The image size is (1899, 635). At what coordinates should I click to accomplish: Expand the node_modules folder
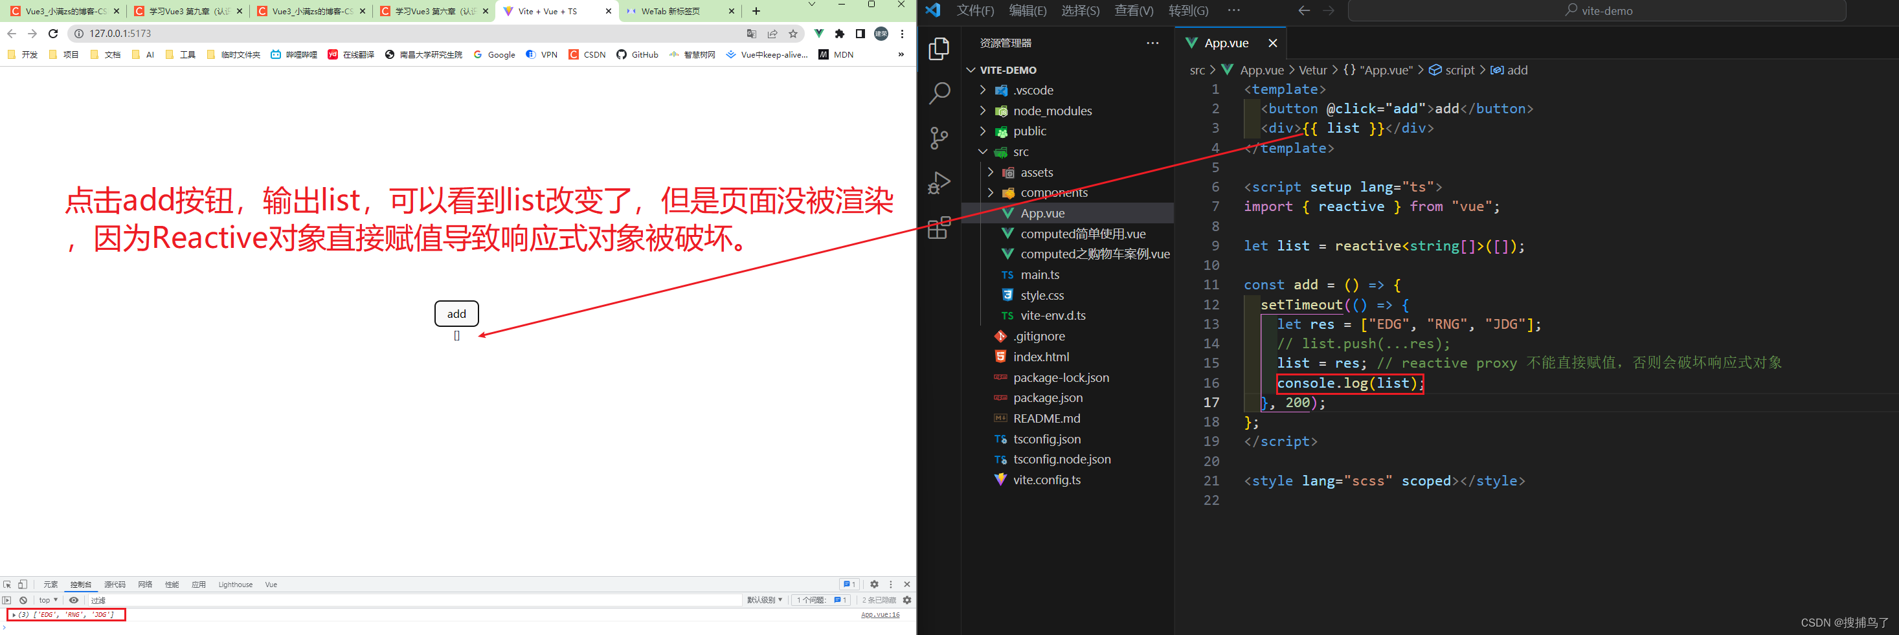click(x=983, y=111)
